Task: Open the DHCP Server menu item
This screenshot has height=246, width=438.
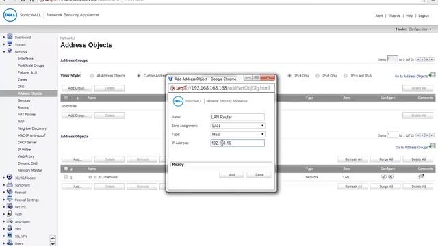Action: 27,142
